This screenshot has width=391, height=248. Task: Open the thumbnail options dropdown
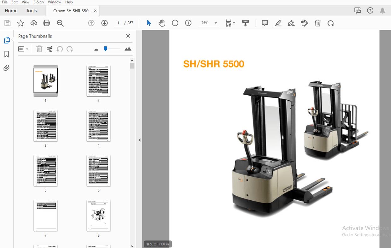tap(23, 49)
